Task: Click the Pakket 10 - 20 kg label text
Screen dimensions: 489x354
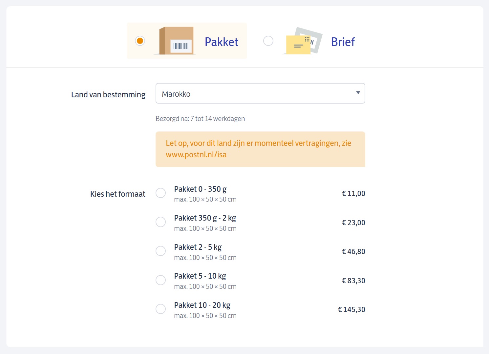Action: pyautogui.click(x=202, y=305)
